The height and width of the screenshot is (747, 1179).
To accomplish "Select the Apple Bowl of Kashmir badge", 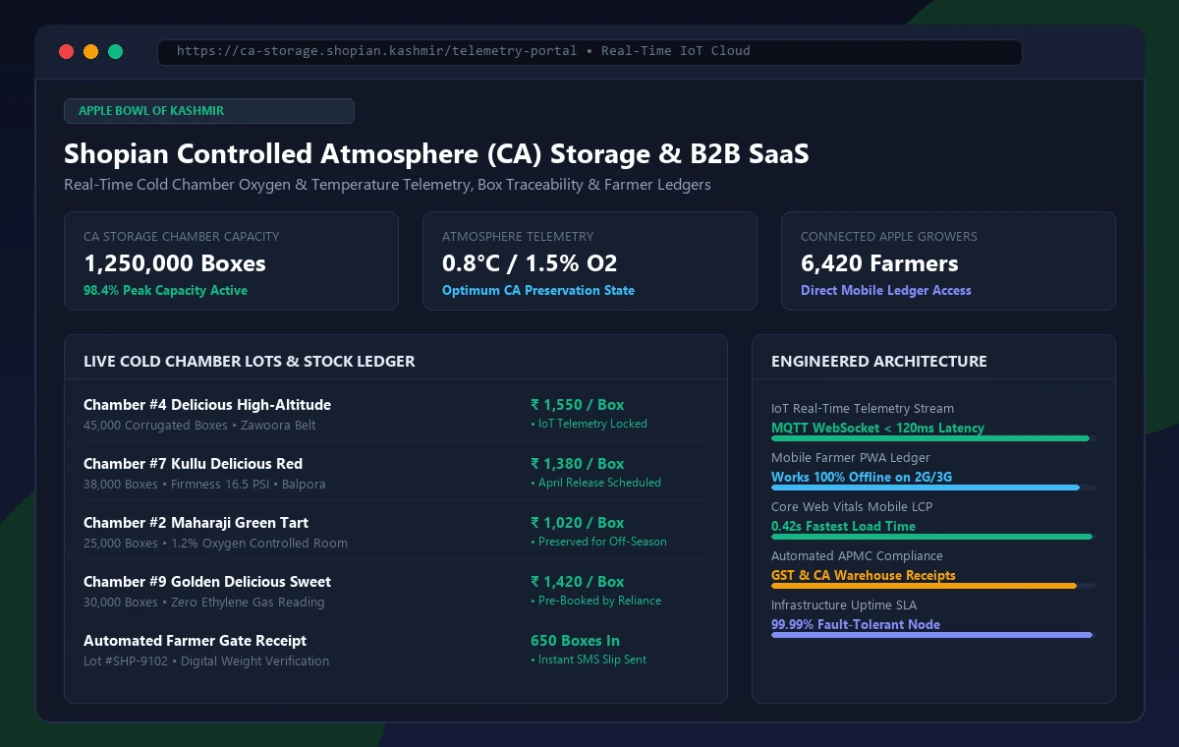I will [209, 111].
